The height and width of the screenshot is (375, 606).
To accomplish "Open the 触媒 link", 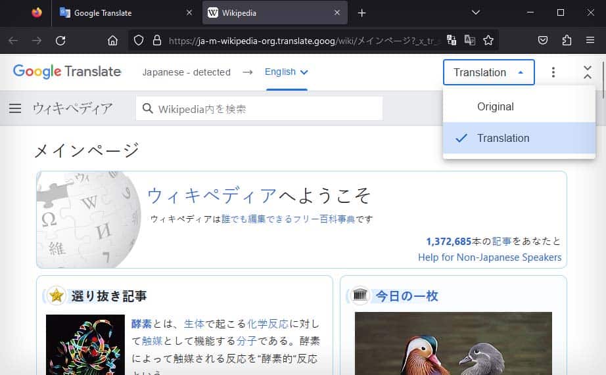I will 152,341.
